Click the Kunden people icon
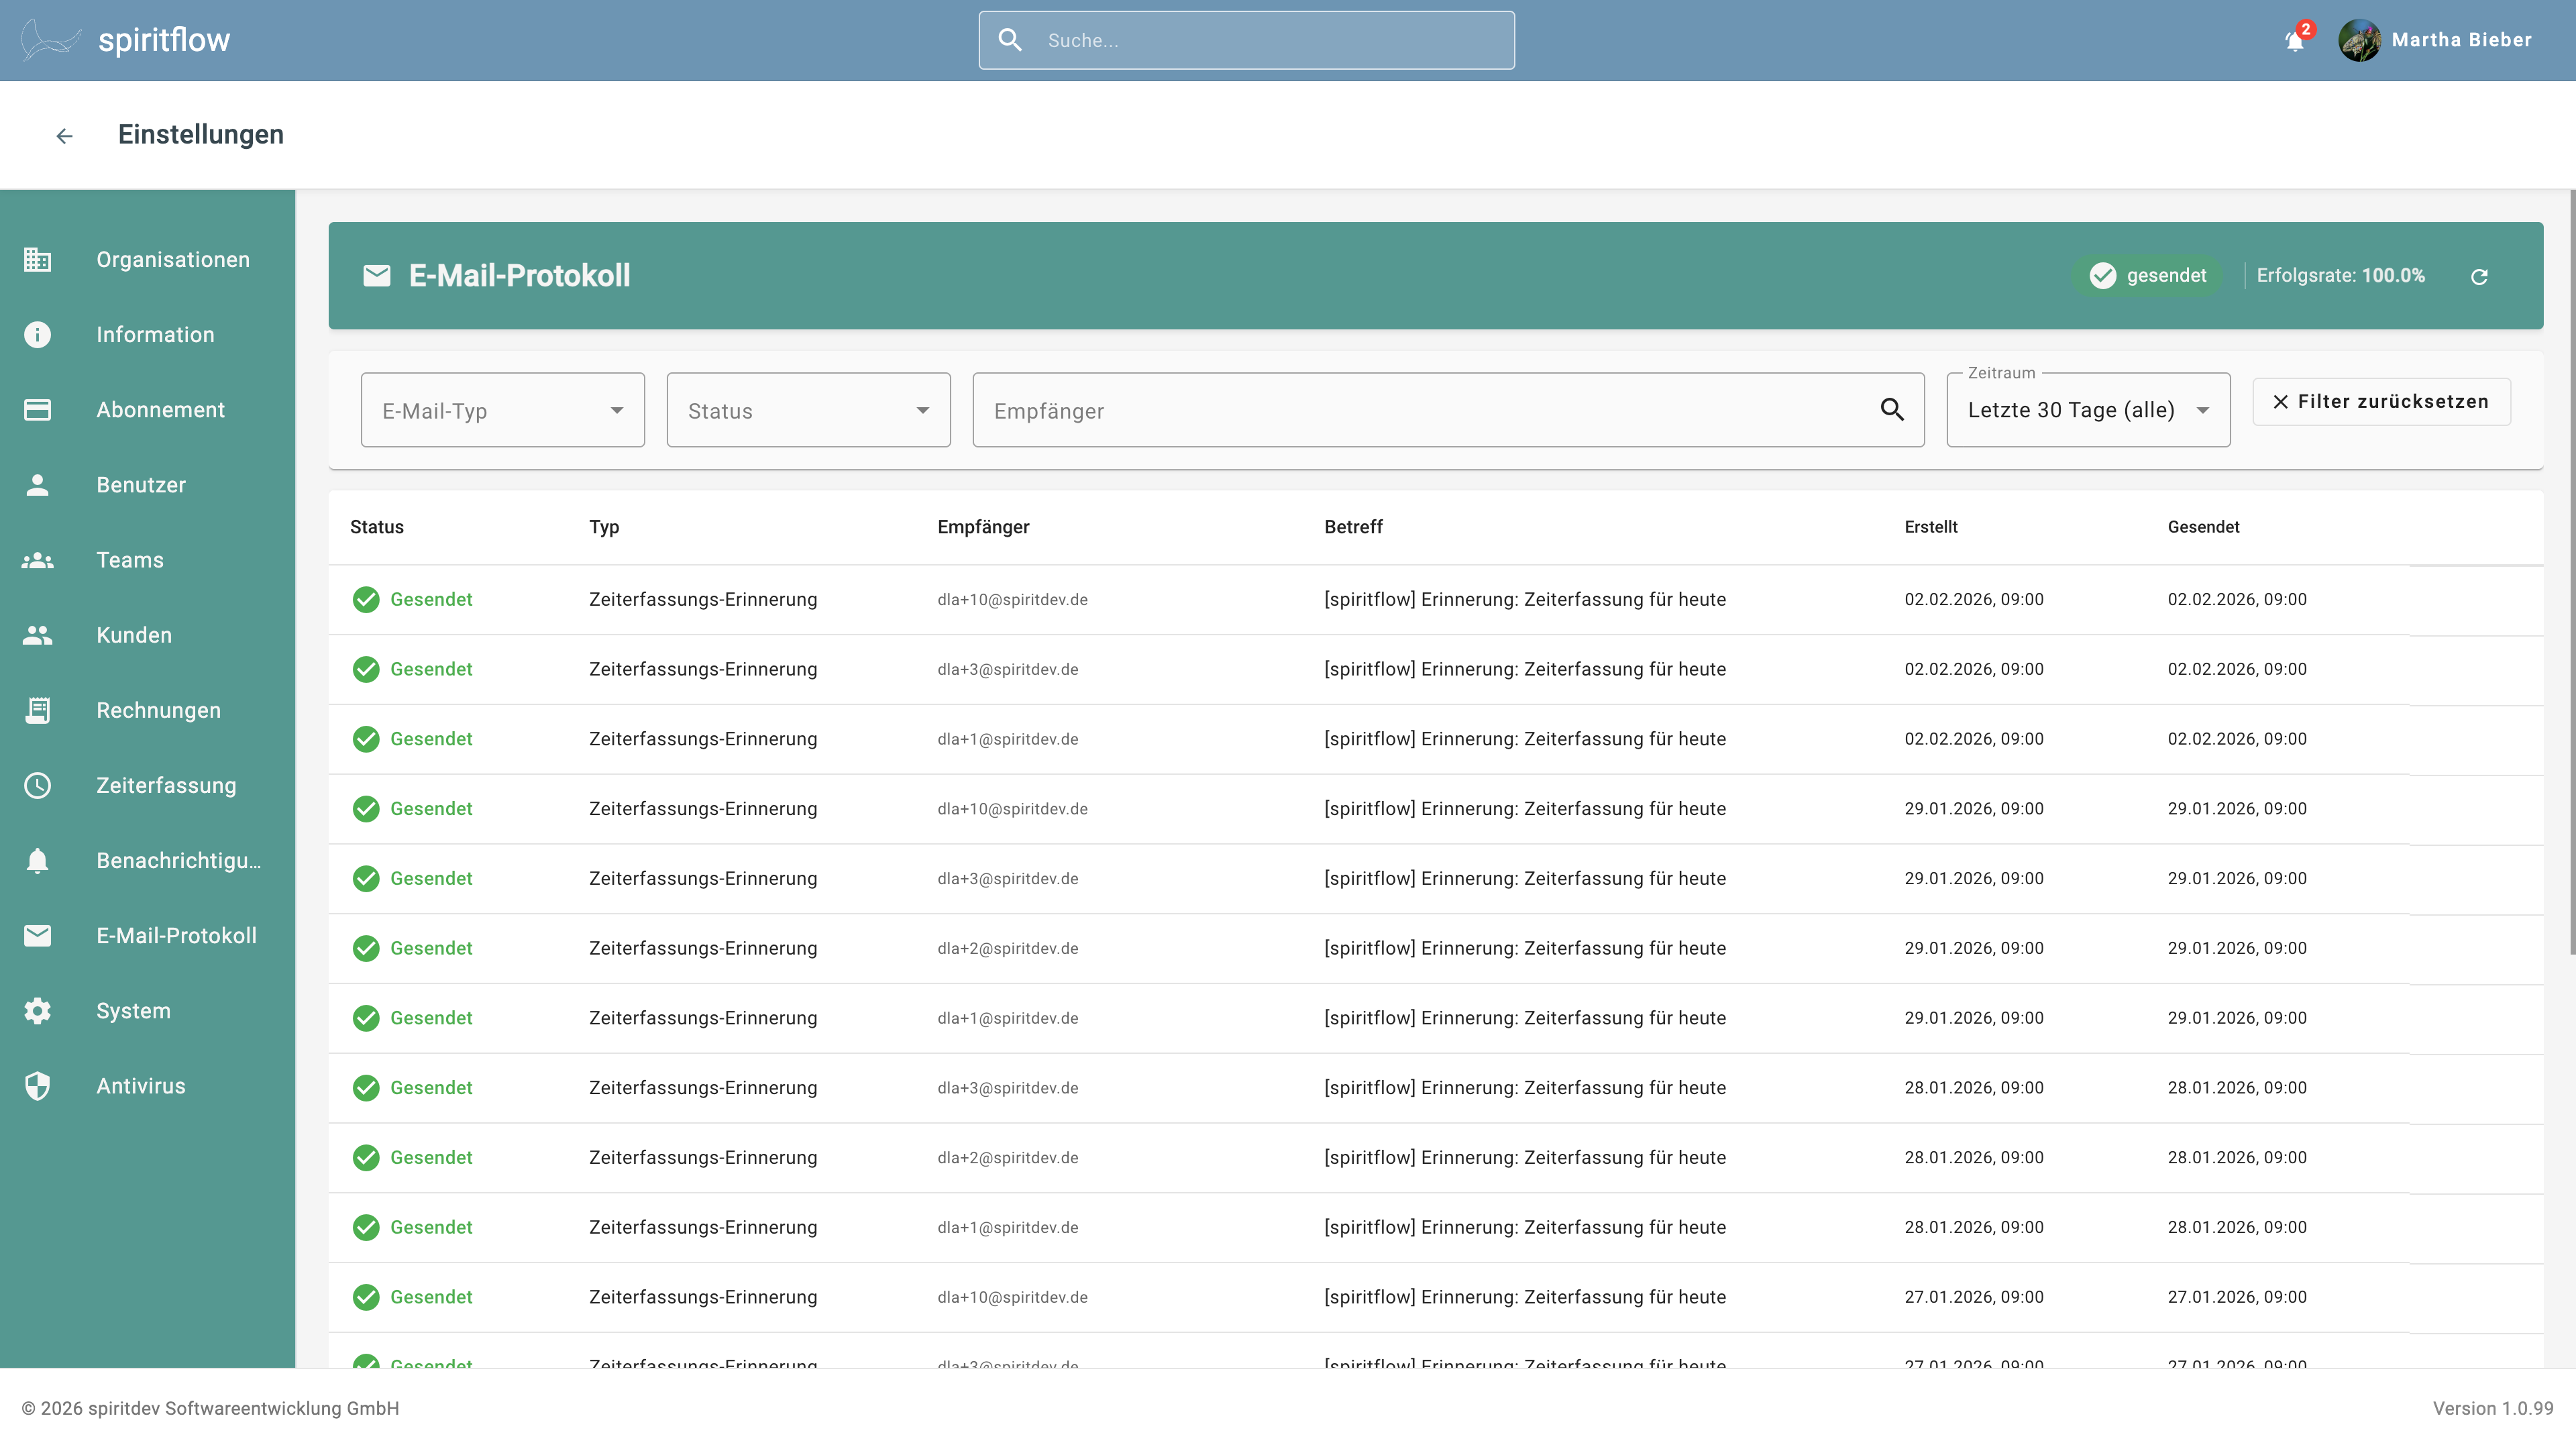2576x1449 pixels. 38,635
